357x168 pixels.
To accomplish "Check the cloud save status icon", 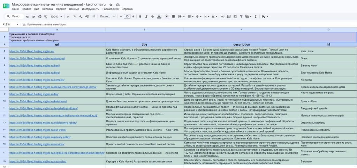I will (118, 5).
